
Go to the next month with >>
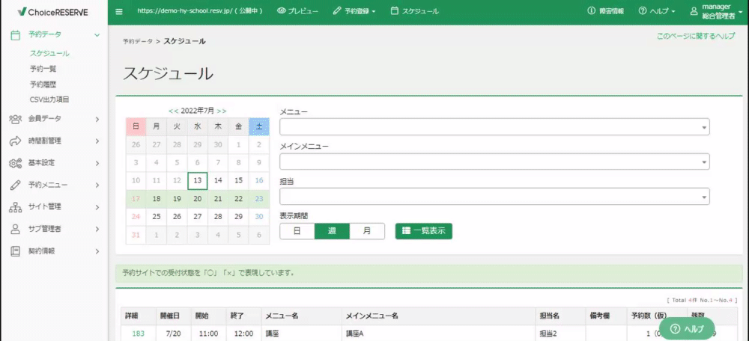pos(222,111)
